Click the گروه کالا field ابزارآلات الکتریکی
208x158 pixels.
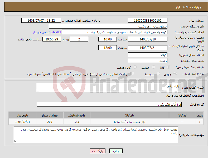109,104
